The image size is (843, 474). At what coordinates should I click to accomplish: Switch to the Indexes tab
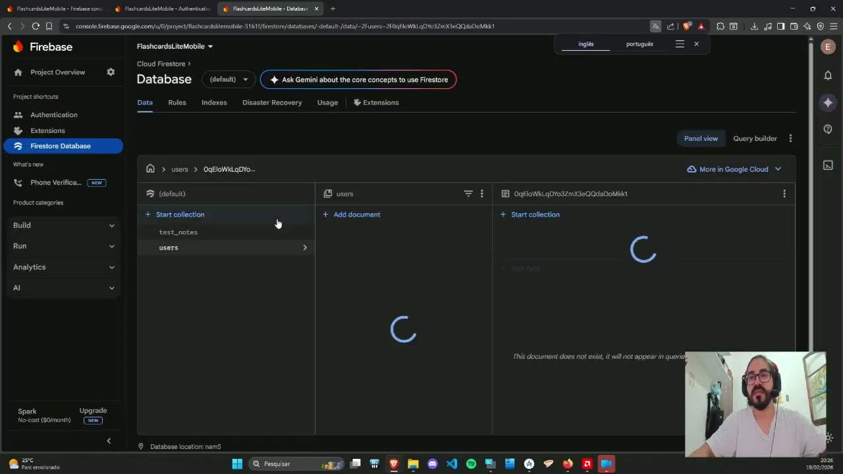(214, 103)
